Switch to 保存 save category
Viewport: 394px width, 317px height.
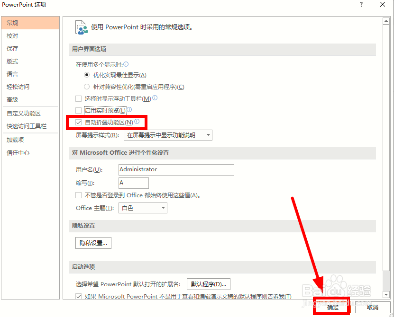coord(30,48)
